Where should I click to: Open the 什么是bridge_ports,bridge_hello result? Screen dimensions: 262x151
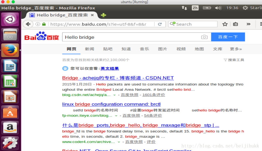[141, 125]
